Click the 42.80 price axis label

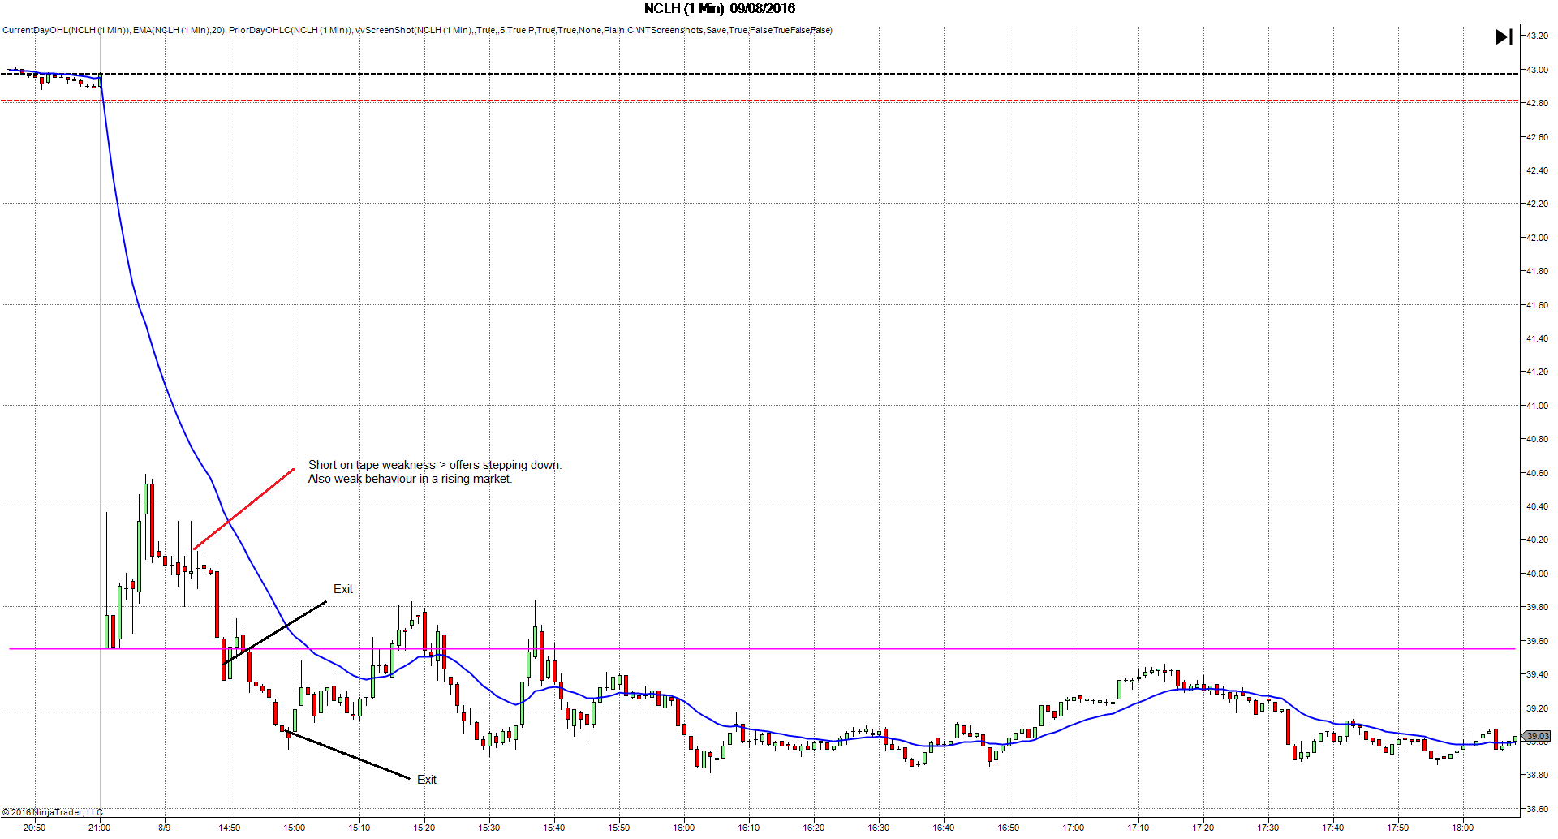pyautogui.click(x=1537, y=103)
